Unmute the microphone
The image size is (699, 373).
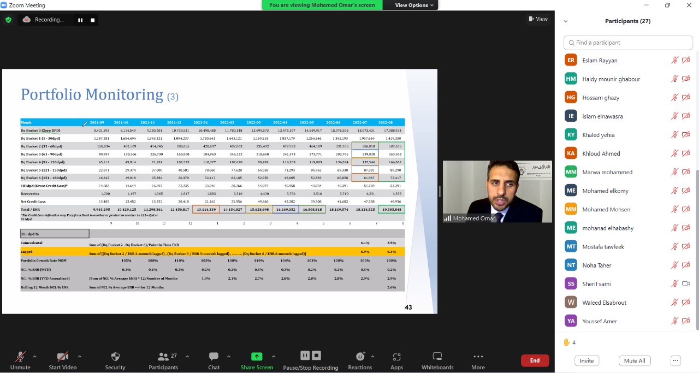tap(20, 357)
